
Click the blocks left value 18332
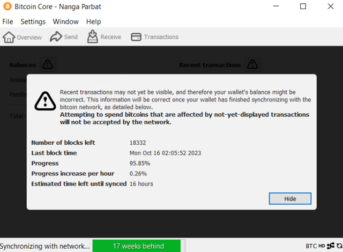click(x=138, y=143)
